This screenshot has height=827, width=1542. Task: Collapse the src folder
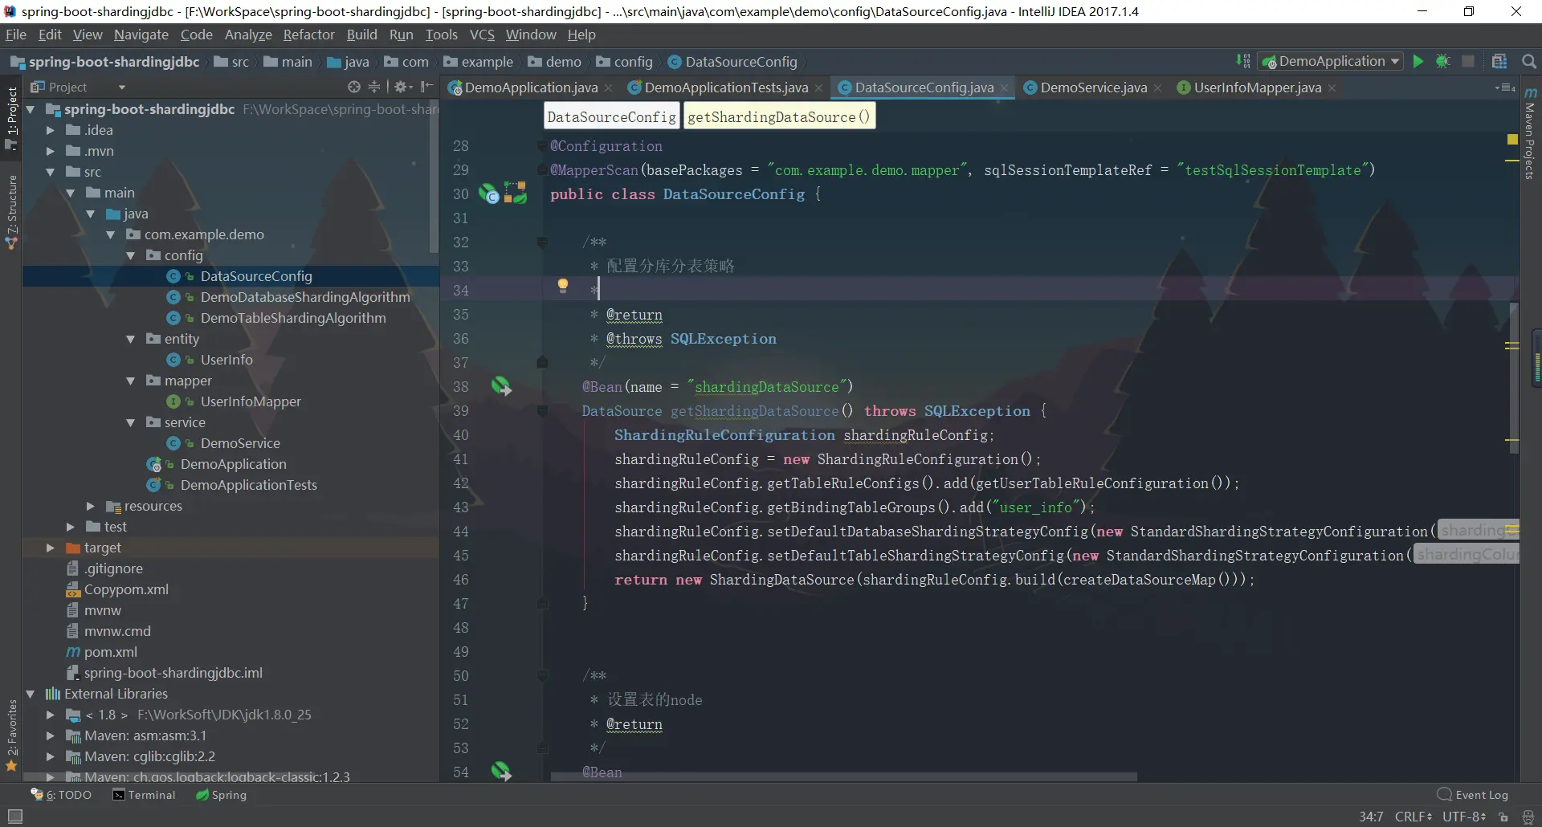50,172
